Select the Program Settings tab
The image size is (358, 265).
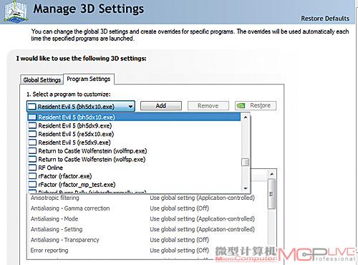(89, 79)
